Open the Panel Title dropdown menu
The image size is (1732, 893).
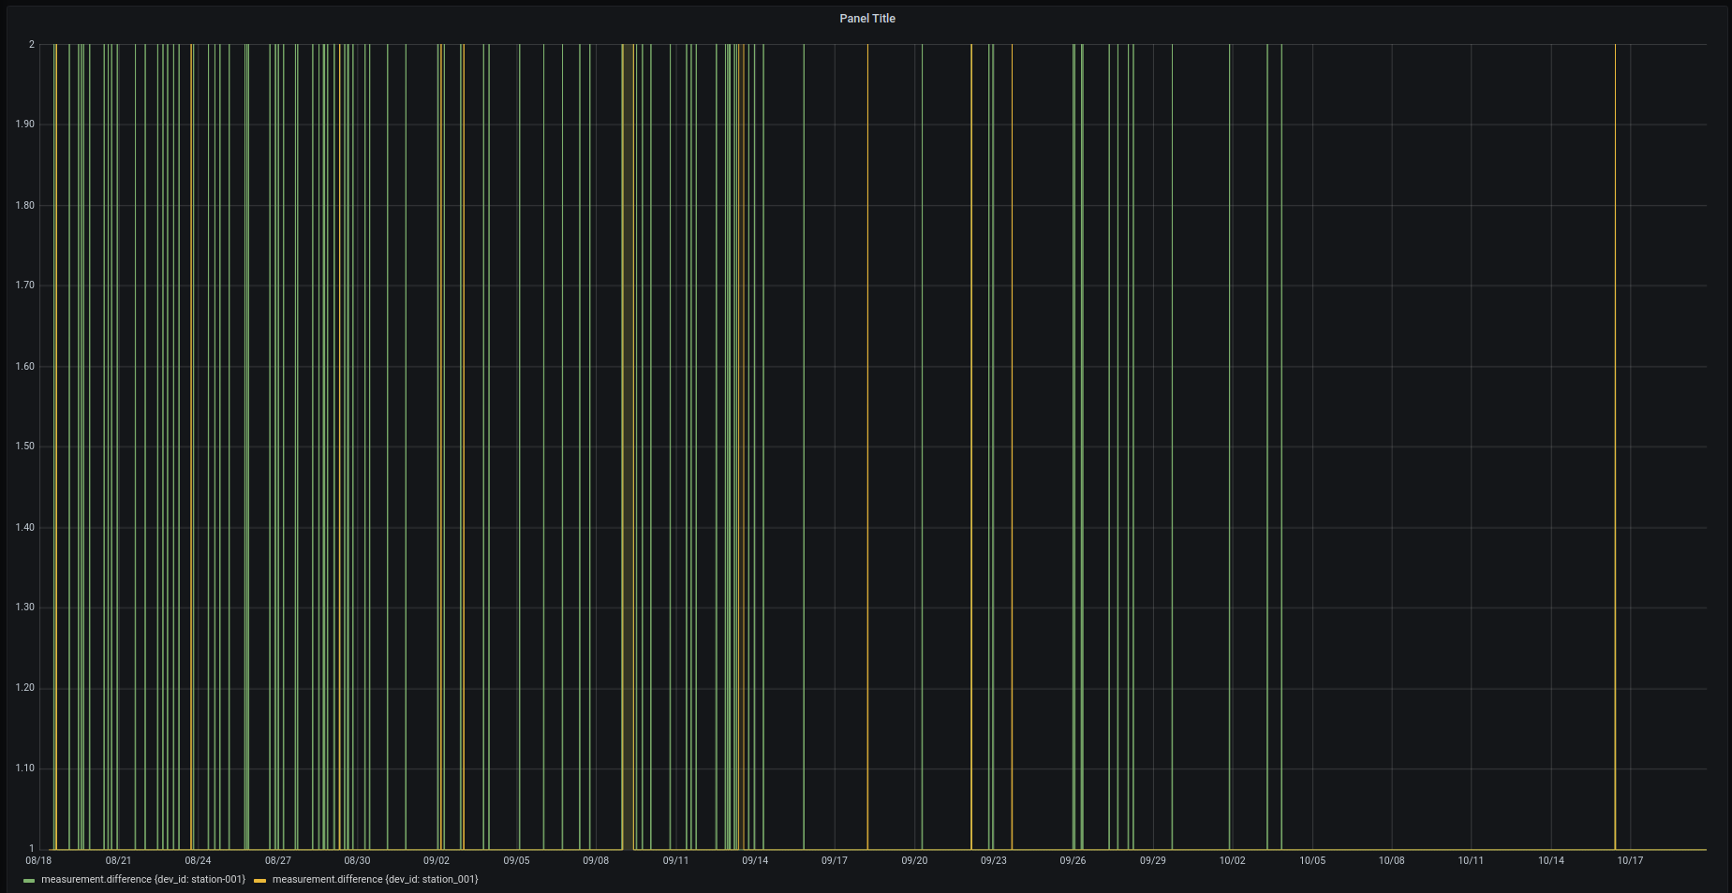[x=866, y=19]
